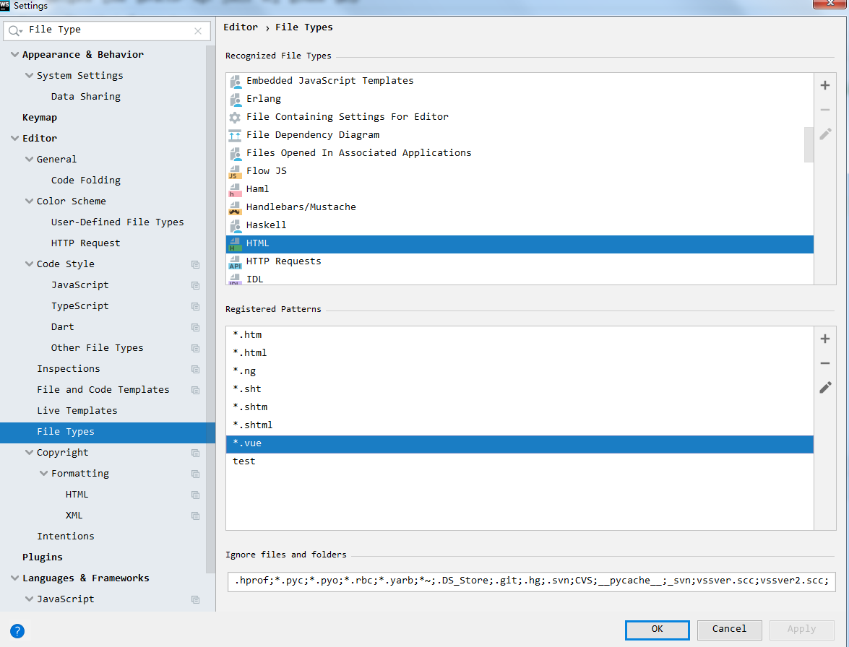Select the IDL file type
The image size is (849, 647).
click(x=520, y=278)
